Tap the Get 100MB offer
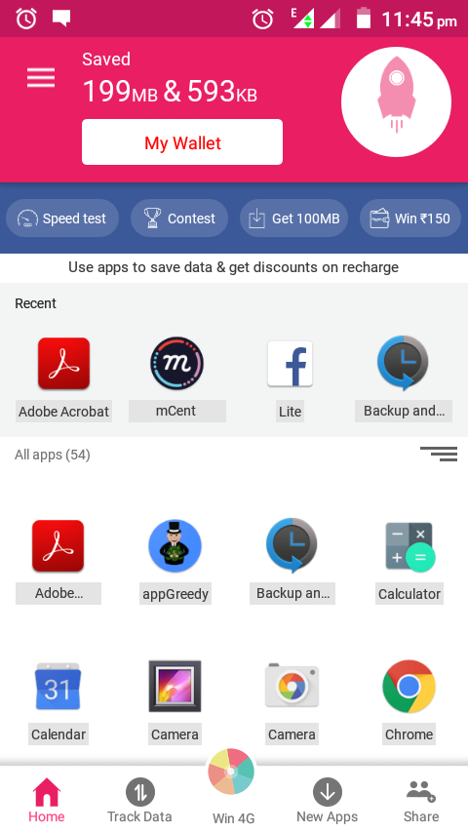 293,218
